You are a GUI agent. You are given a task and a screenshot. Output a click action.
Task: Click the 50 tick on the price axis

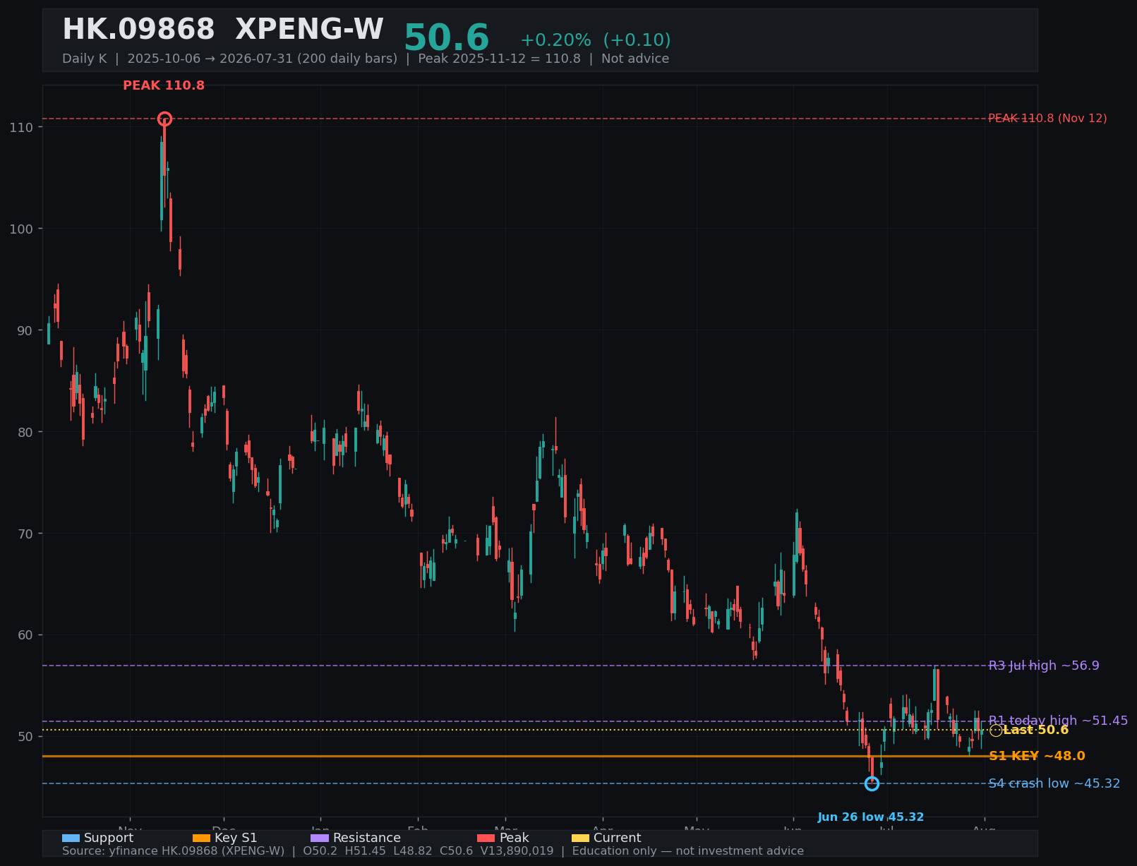25,737
